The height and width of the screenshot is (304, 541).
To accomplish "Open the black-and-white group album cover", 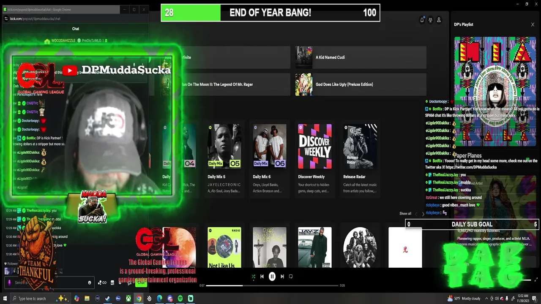I will 360,247.
